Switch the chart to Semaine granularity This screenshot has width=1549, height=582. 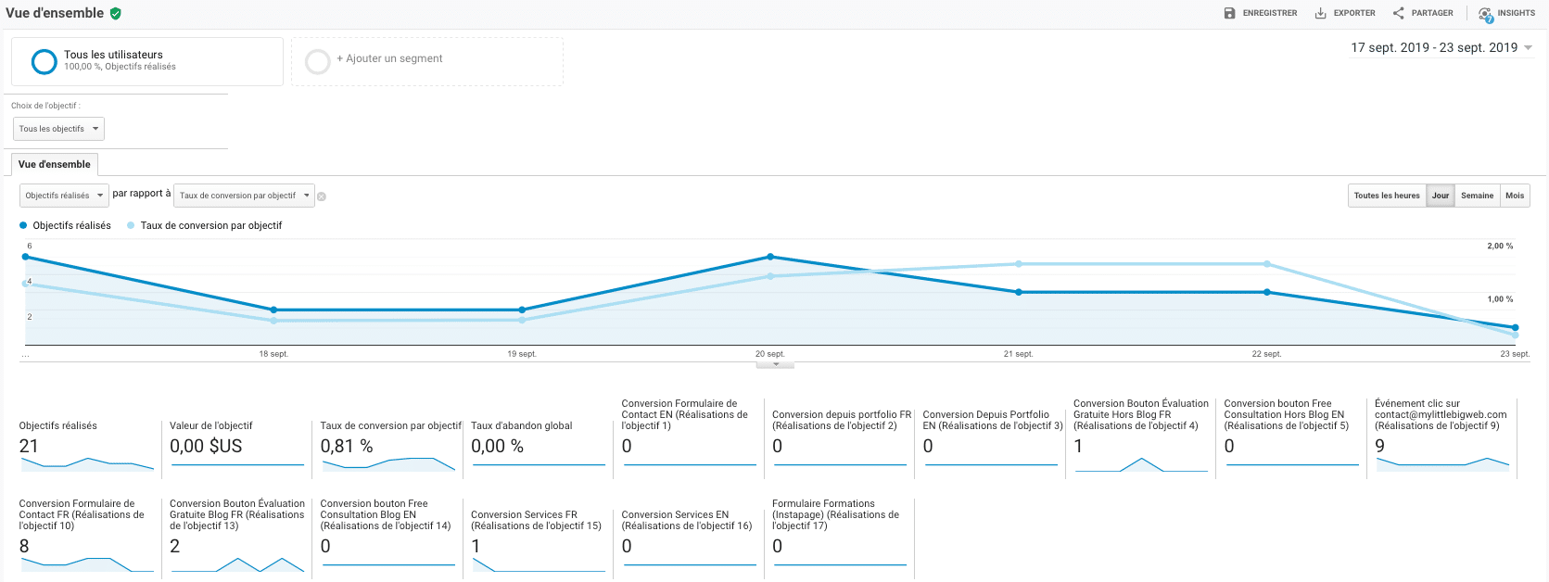(x=1477, y=196)
